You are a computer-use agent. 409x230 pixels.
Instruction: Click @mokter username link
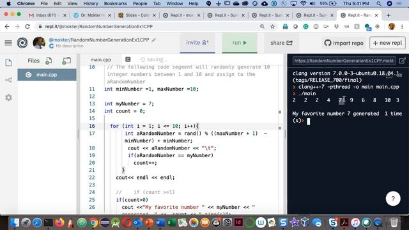point(59,40)
